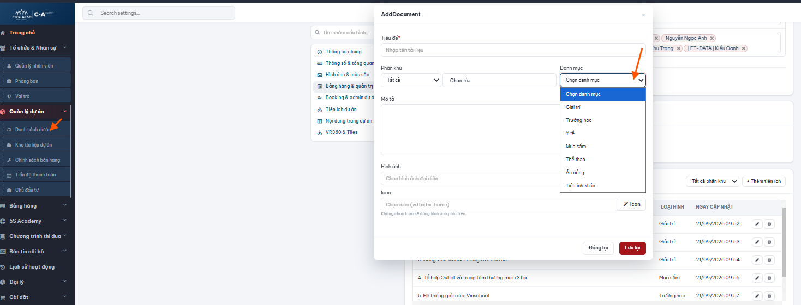
Task: Click the Lịch sử hoạt động history icon
Action: coord(3,267)
